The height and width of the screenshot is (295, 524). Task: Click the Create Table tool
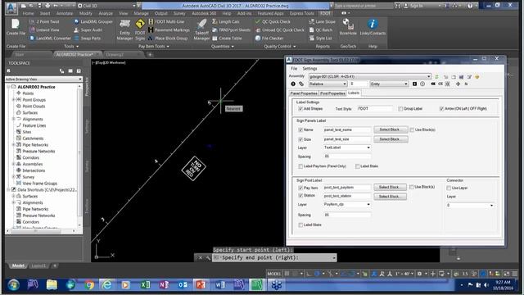click(227, 39)
